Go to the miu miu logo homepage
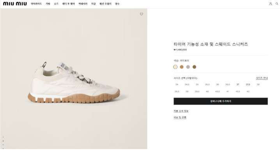 pos(15,4)
